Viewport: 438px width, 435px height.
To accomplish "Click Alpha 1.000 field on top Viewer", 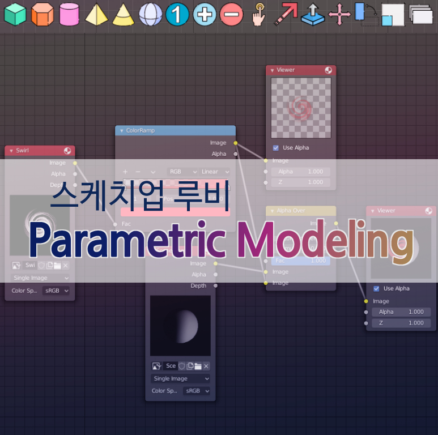I will pos(300,172).
